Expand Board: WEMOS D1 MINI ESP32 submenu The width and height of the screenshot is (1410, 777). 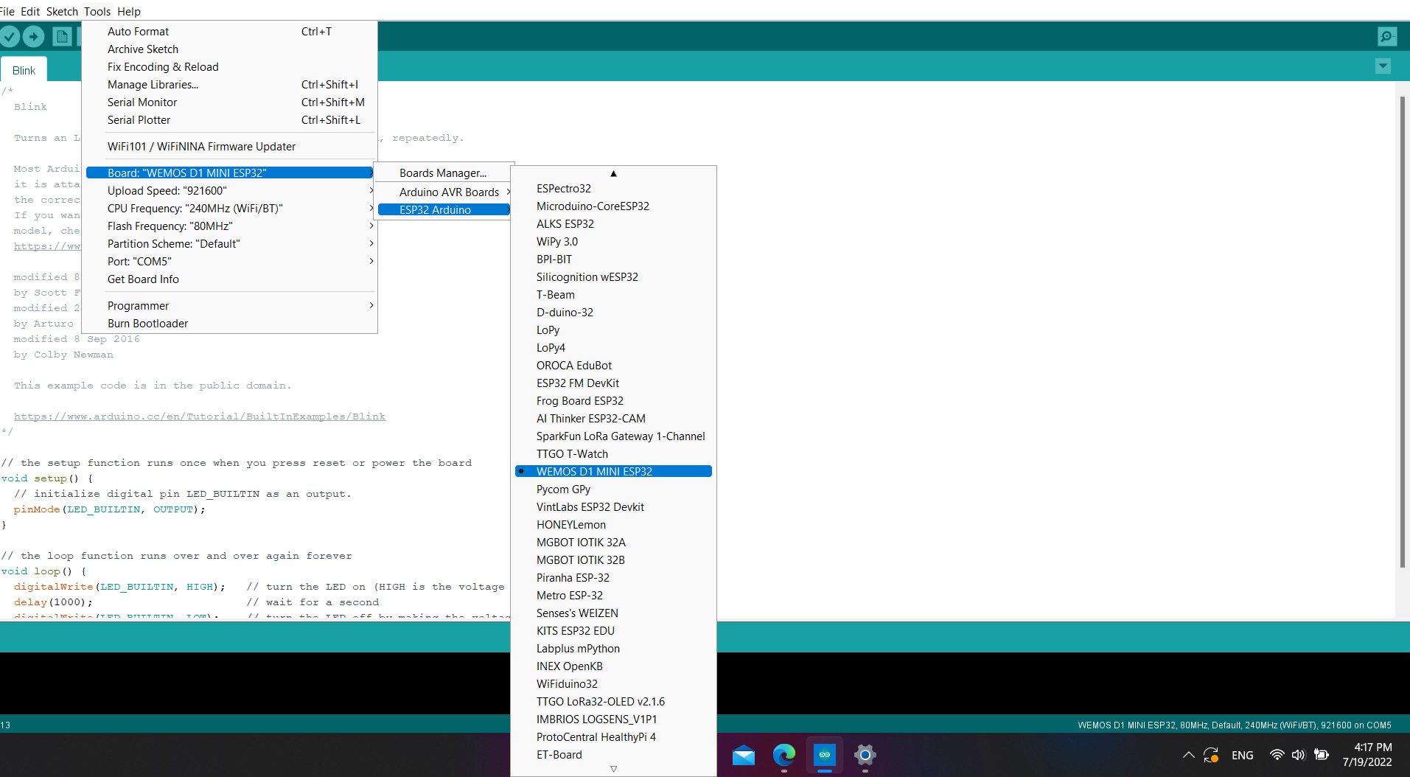[230, 173]
